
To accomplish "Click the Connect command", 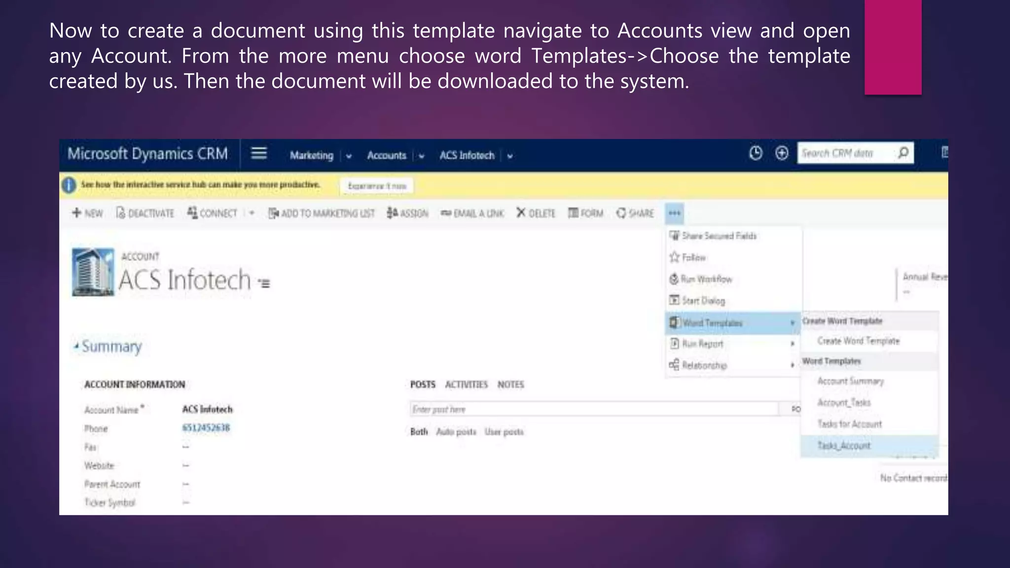I will 213,213.
